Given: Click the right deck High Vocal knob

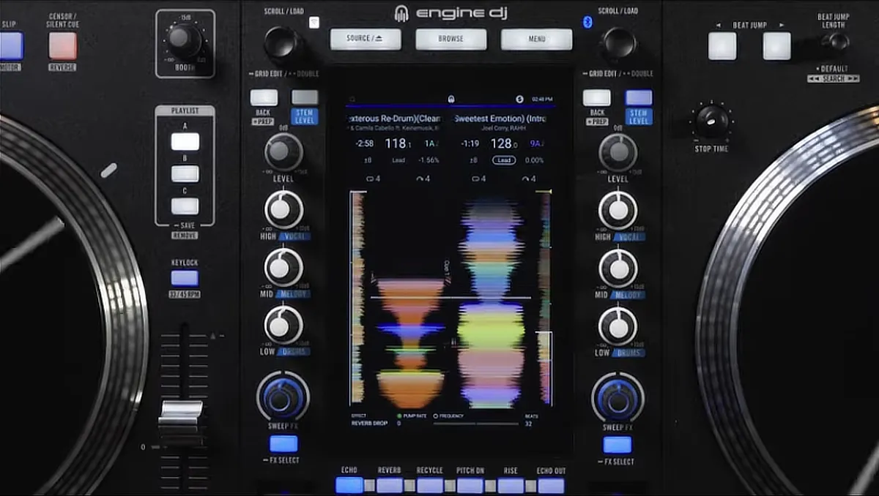Looking at the screenshot, I should click(x=618, y=210).
